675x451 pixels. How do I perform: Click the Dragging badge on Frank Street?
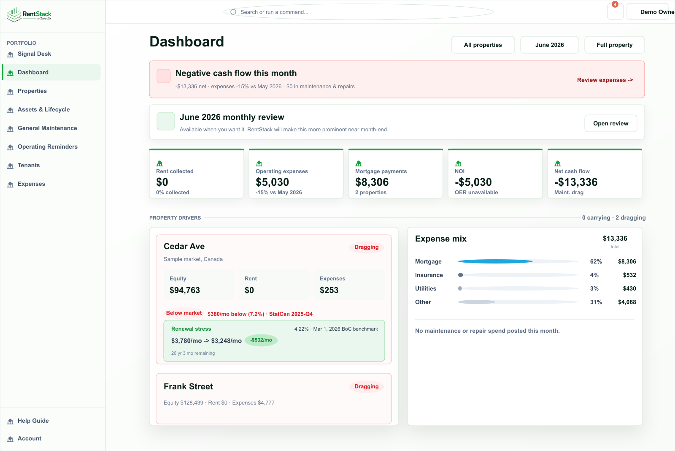(x=367, y=386)
